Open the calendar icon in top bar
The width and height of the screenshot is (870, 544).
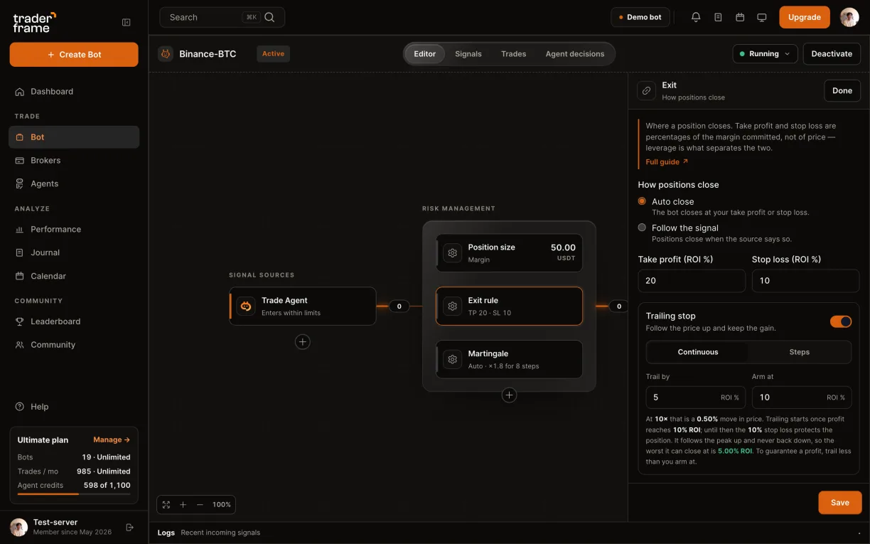pyautogui.click(x=740, y=17)
